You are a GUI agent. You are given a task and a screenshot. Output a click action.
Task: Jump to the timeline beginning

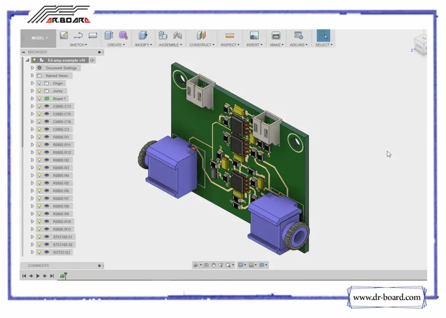tap(24, 276)
